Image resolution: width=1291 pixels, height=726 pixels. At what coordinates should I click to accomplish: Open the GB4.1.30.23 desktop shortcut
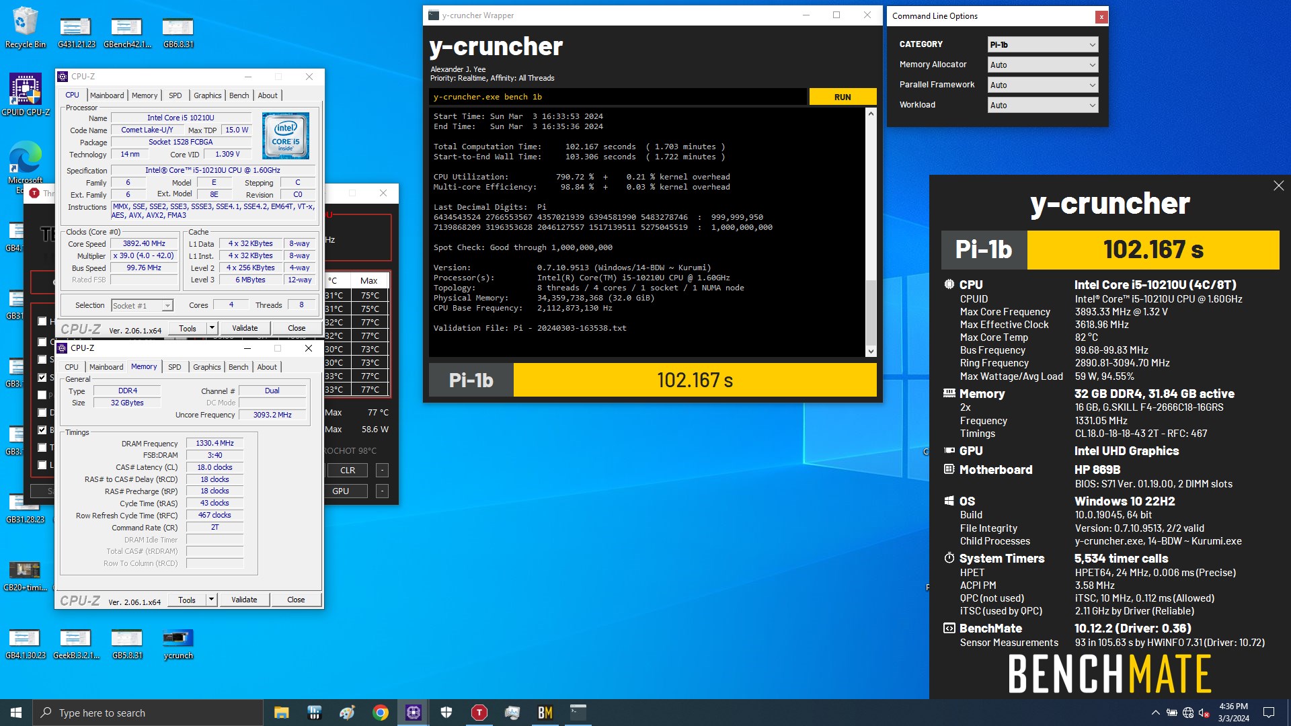(26, 642)
